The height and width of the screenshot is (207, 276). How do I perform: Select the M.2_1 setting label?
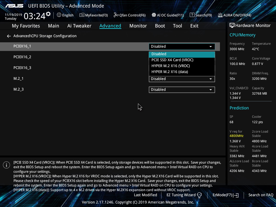pyautogui.click(x=19, y=78)
